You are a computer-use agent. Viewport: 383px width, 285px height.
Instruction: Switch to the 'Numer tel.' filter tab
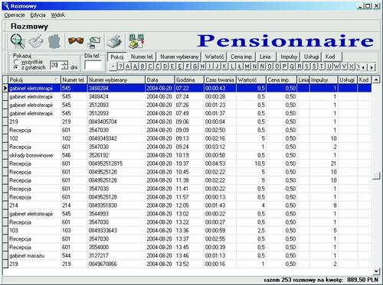(142, 57)
